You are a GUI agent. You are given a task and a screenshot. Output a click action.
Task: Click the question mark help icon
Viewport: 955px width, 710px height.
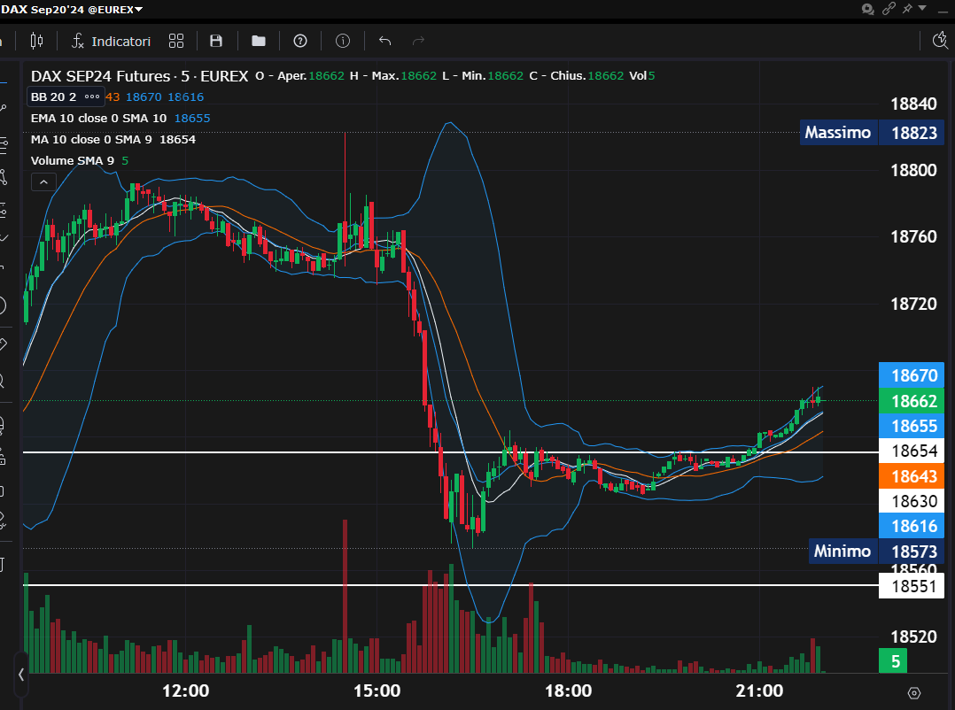click(300, 41)
